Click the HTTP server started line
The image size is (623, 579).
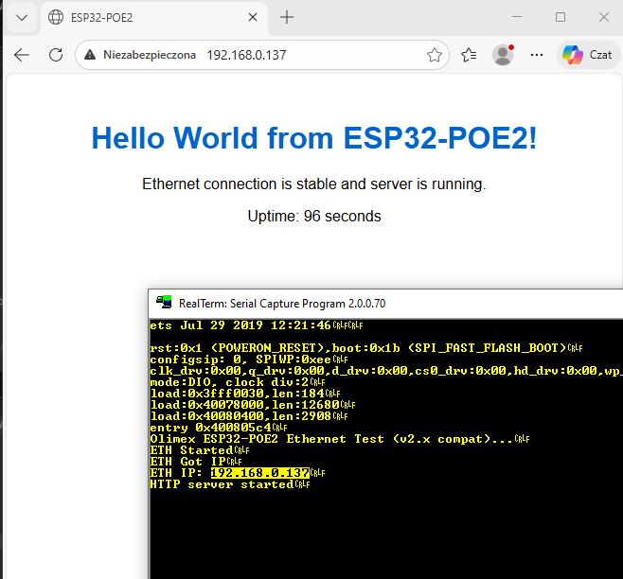click(230, 484)
